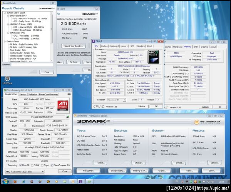Select the purple CPU-Z taskbar icon
This screenshot has width=231, height=192.
click(81, 182)
